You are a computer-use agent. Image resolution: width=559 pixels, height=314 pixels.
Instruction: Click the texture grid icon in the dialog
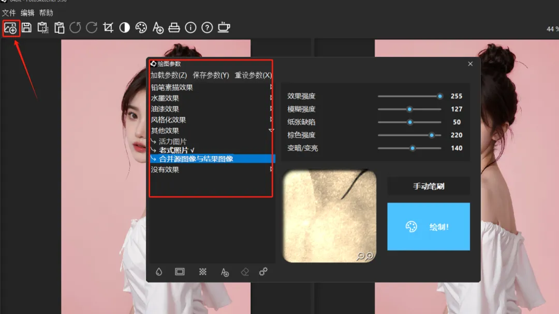tap(203, 272)
